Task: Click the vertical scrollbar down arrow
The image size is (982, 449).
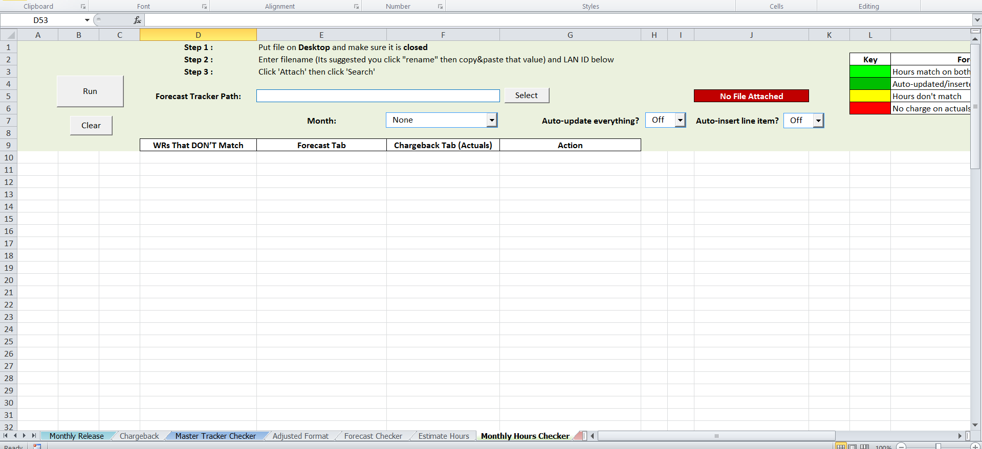Action: (975, 425)
